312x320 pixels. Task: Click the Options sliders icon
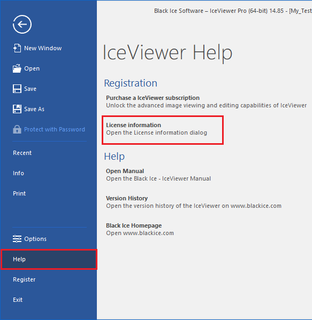[x=17, y=239]
